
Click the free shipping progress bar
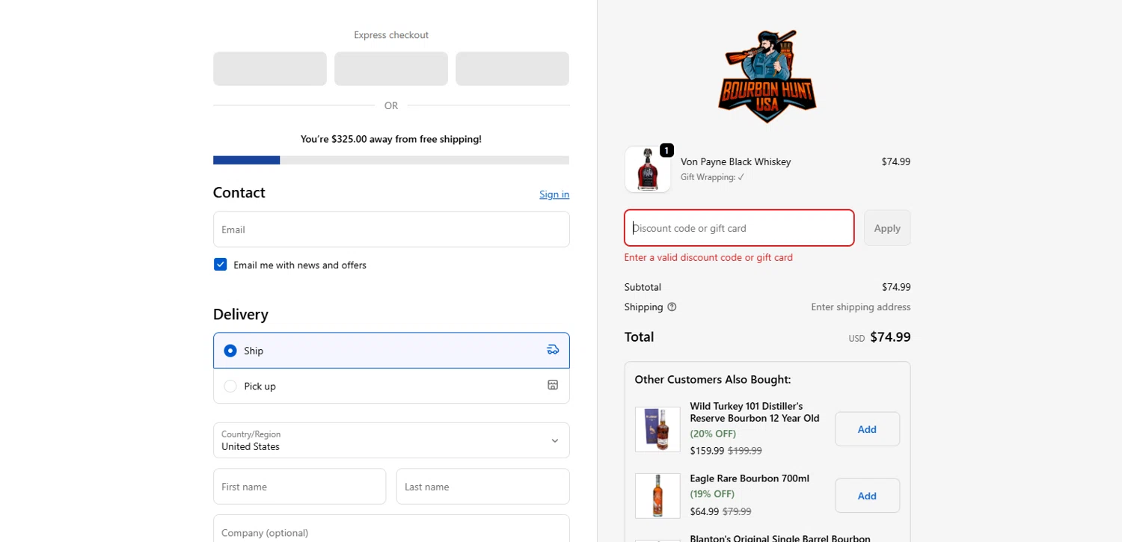[x=391, y=160]
